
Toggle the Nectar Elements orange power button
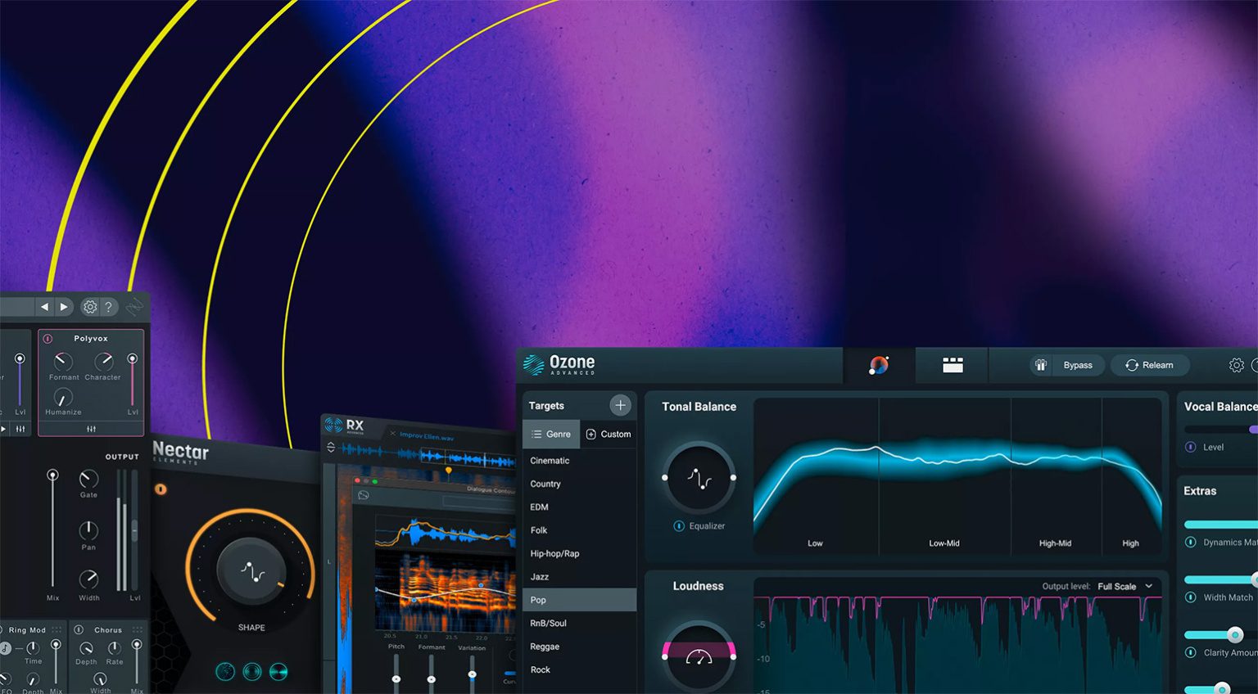[x=161, y=489]
